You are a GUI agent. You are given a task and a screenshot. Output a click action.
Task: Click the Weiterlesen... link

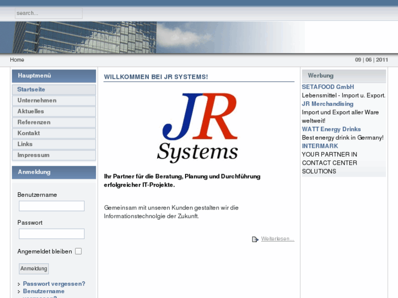[278, 239]
